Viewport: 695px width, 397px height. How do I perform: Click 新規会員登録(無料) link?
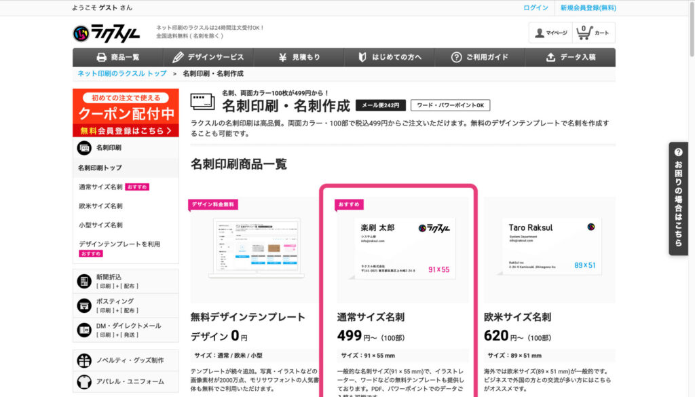(588, 7)
